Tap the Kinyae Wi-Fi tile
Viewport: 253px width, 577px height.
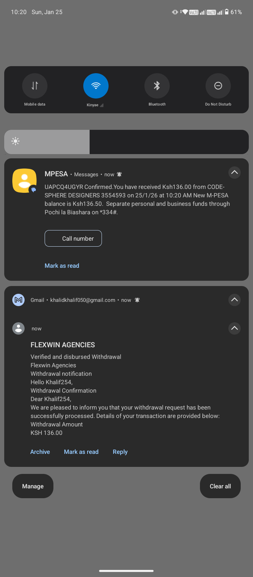point(96,85)
